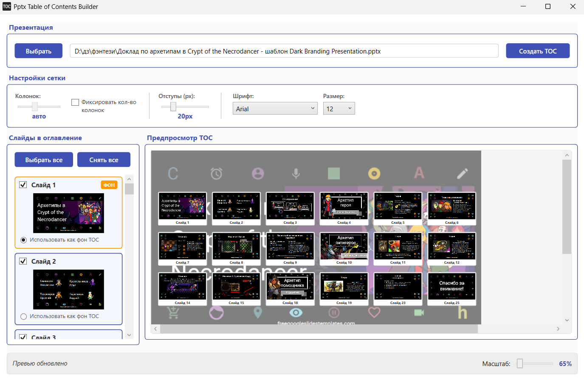This screenshot has height=380, width=584.
Task: Click the Слайд 5 tile in TOC preview
Action: coord(398,208)
